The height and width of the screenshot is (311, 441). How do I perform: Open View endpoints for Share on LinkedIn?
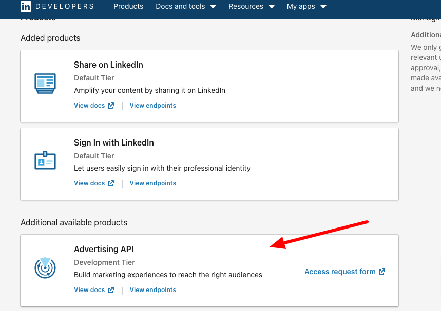pyautogui.click(x=152, y=105)
